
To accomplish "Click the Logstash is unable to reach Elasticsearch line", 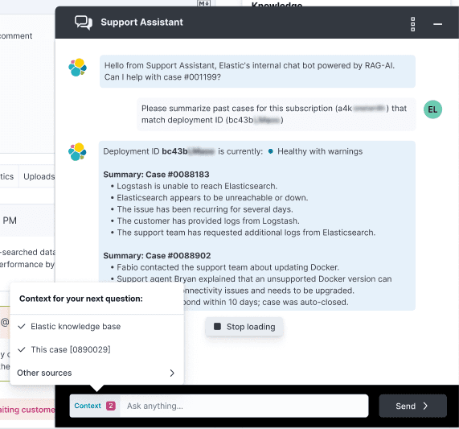I will click(197, 186).
